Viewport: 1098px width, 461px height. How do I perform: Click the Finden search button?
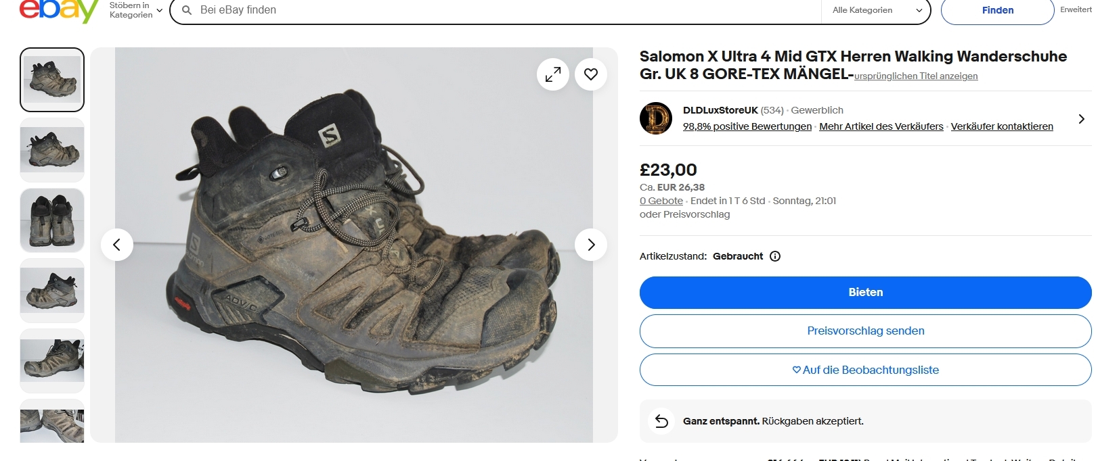[997, 10]
